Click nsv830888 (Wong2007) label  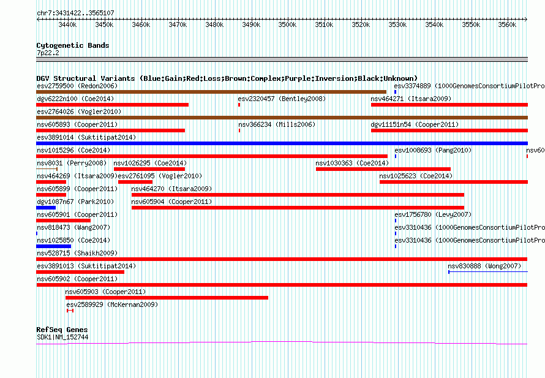(x=484, y=266)
